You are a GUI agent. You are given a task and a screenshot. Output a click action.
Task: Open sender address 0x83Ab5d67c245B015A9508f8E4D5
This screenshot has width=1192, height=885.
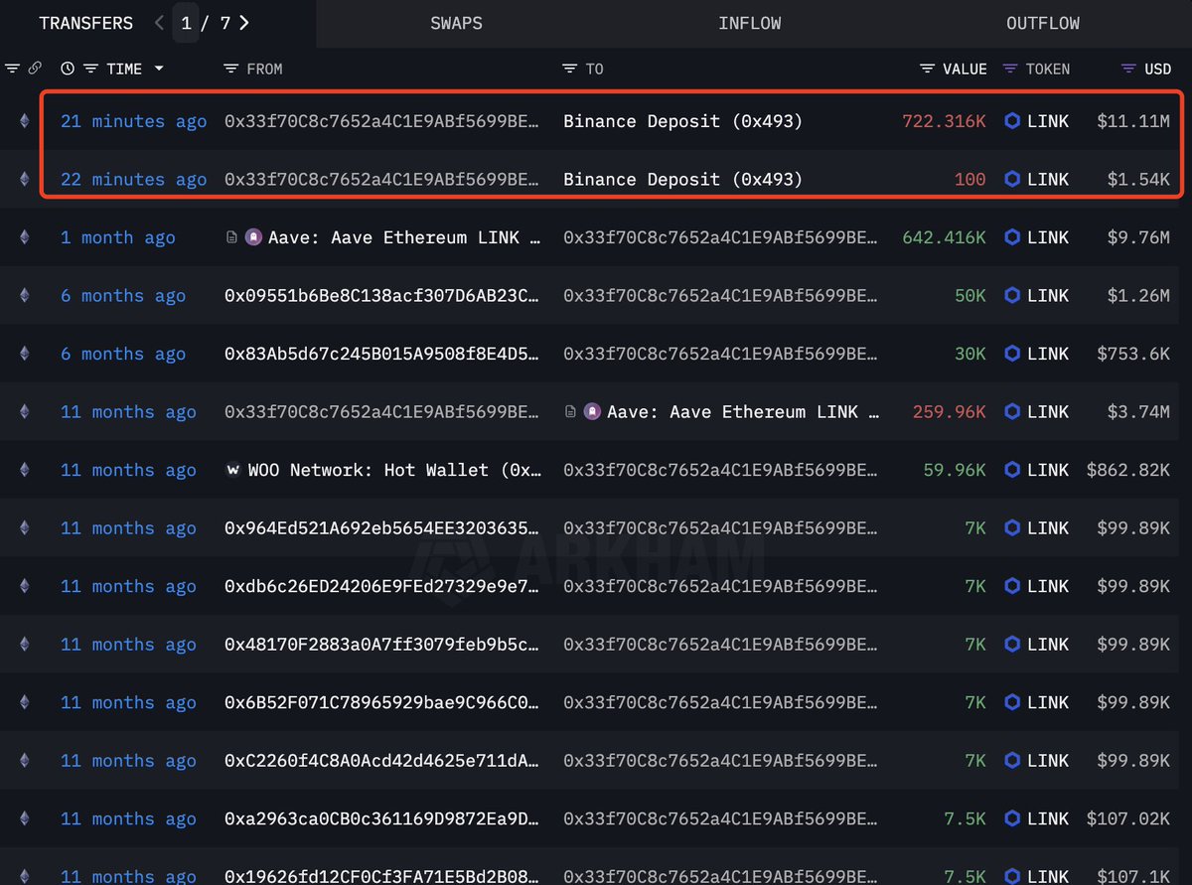(382, 354)
